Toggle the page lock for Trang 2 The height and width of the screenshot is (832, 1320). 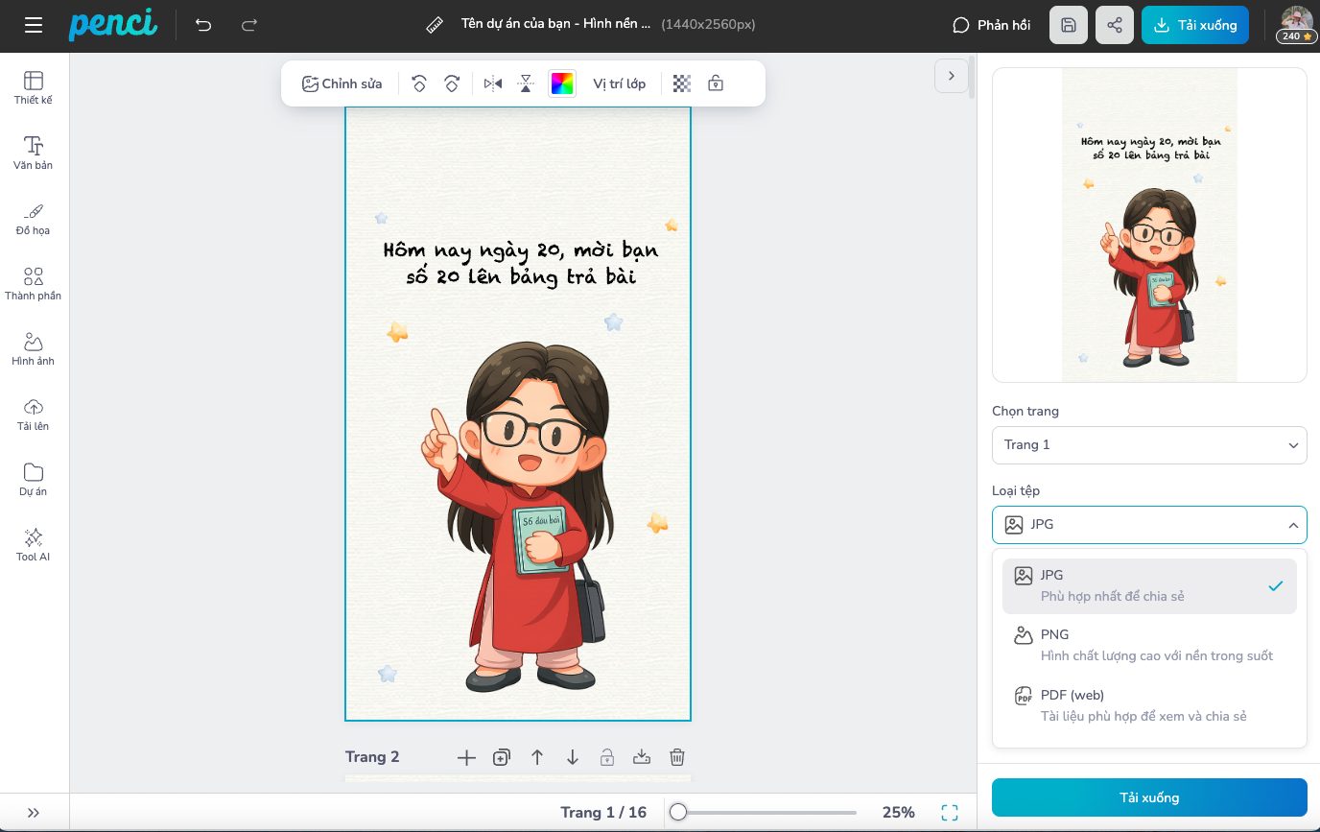pos(607,757)
